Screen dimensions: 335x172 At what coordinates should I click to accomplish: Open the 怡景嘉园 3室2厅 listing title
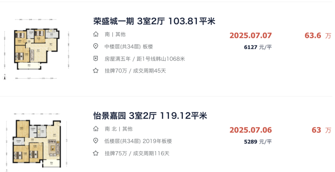(150, 116)
